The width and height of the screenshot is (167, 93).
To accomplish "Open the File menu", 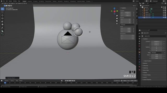I will coord(4,1).
